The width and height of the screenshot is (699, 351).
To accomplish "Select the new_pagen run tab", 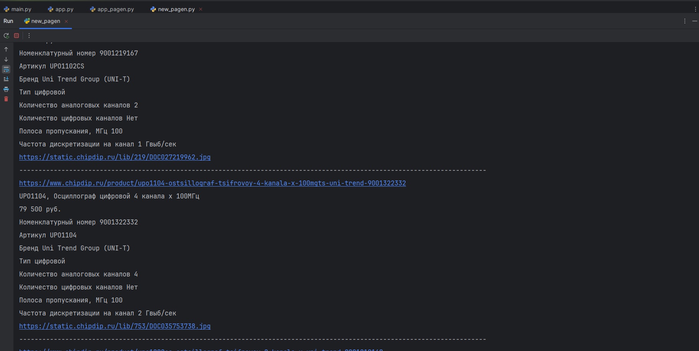I will click(46, 21).
